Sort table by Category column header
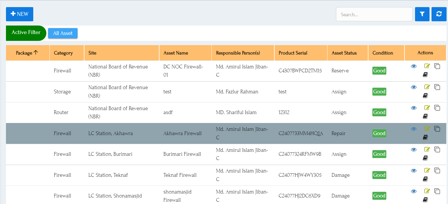 point(63,53)
